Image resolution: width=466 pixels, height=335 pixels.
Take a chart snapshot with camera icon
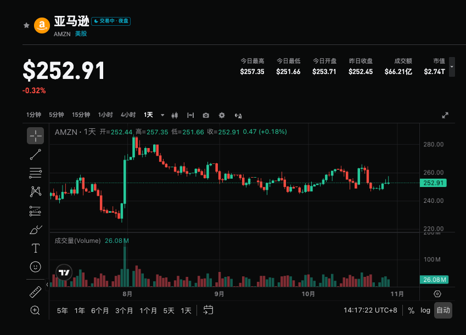click(206, 115)
